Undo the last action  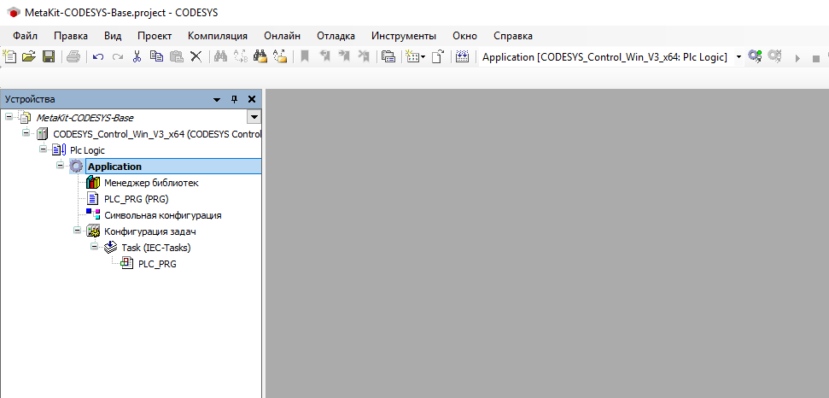(98, 56)
